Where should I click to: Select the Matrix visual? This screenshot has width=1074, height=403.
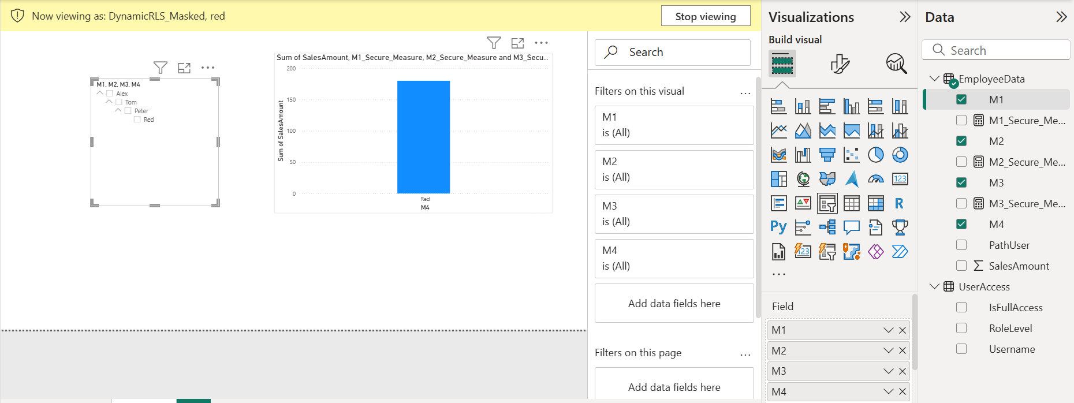pos(875,203)
